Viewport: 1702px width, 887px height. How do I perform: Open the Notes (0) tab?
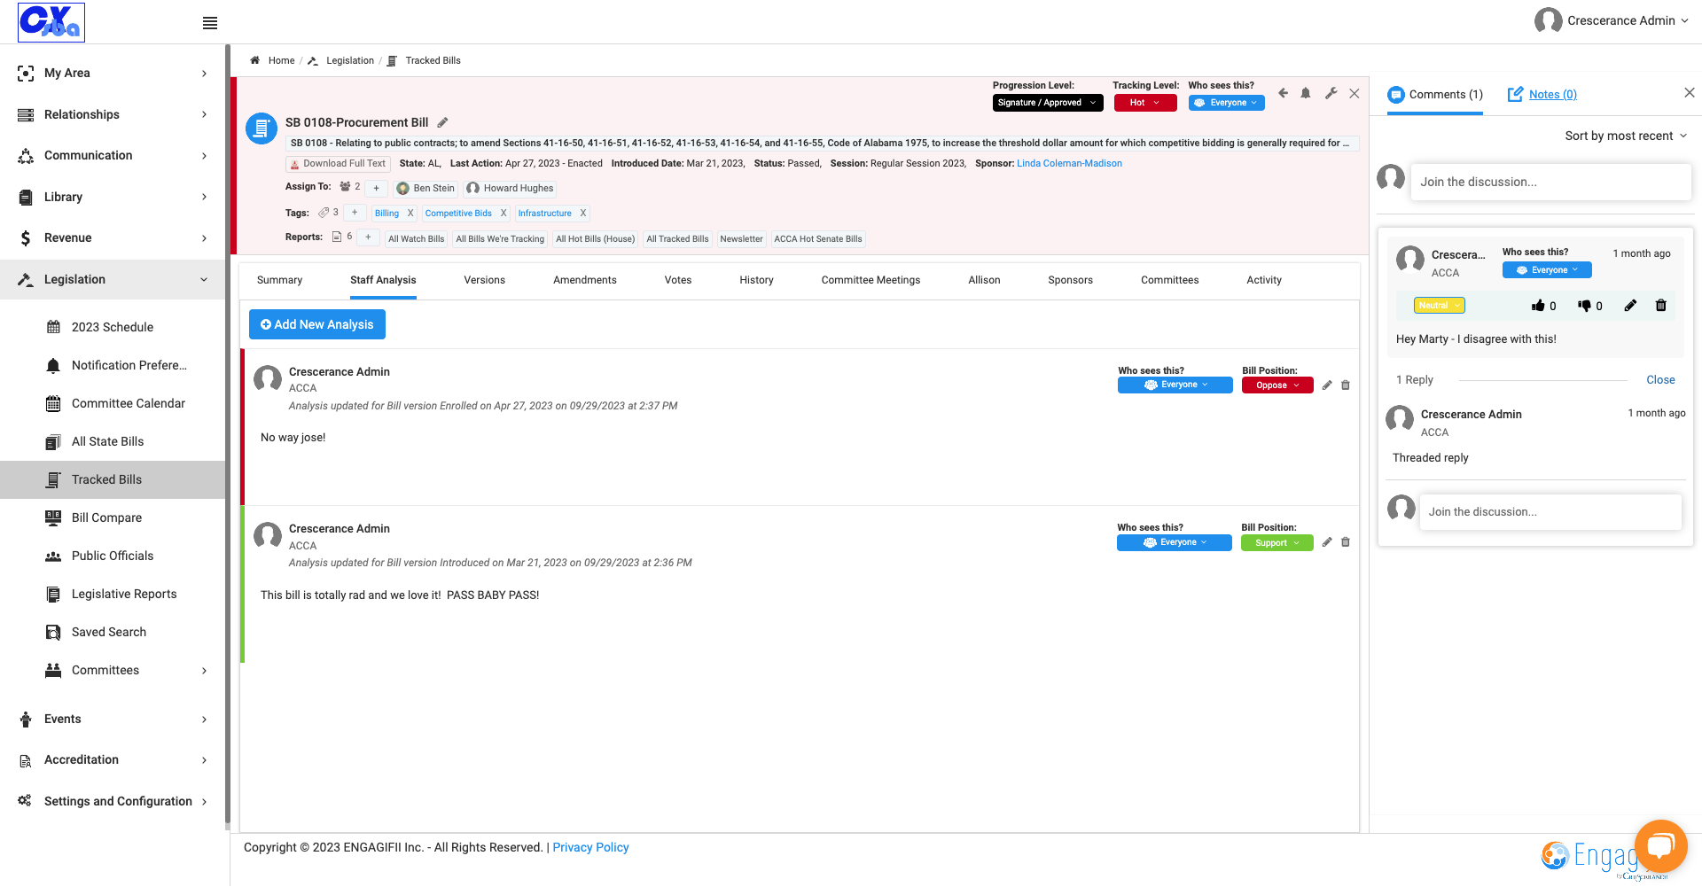pos(1542,95)
